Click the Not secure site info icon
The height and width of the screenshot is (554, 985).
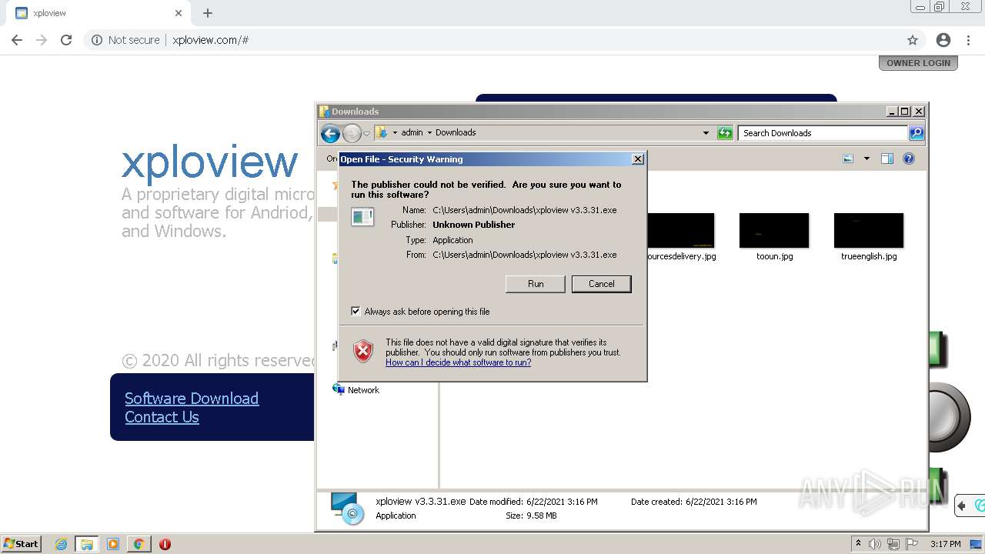[x=97, y=40]
